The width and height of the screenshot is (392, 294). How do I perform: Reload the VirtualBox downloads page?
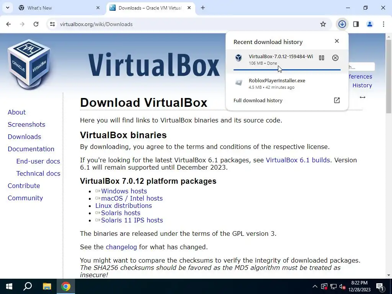coord(36,24)
